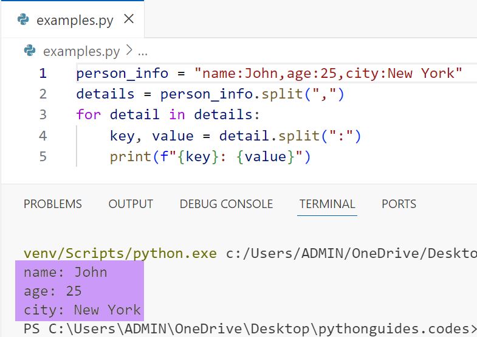477x337 pixels.
Task: Click the PS C:\Users\ADMIN prompt line
Action: [x=250, y=329]
